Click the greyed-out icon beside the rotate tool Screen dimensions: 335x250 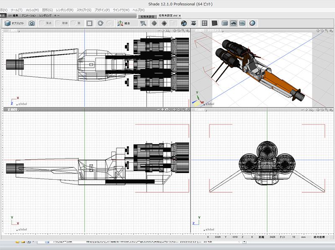109,23
